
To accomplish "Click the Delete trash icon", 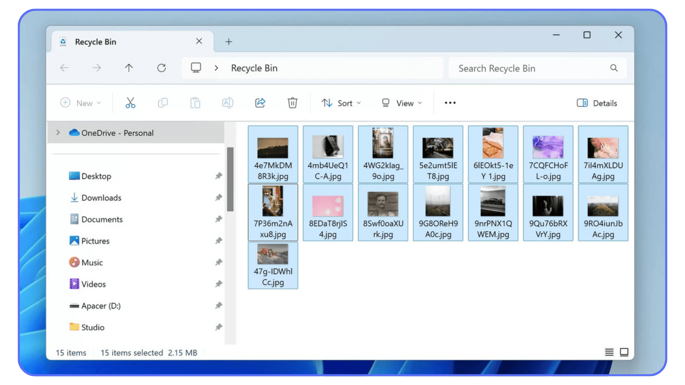I will (x=292, y=103).
